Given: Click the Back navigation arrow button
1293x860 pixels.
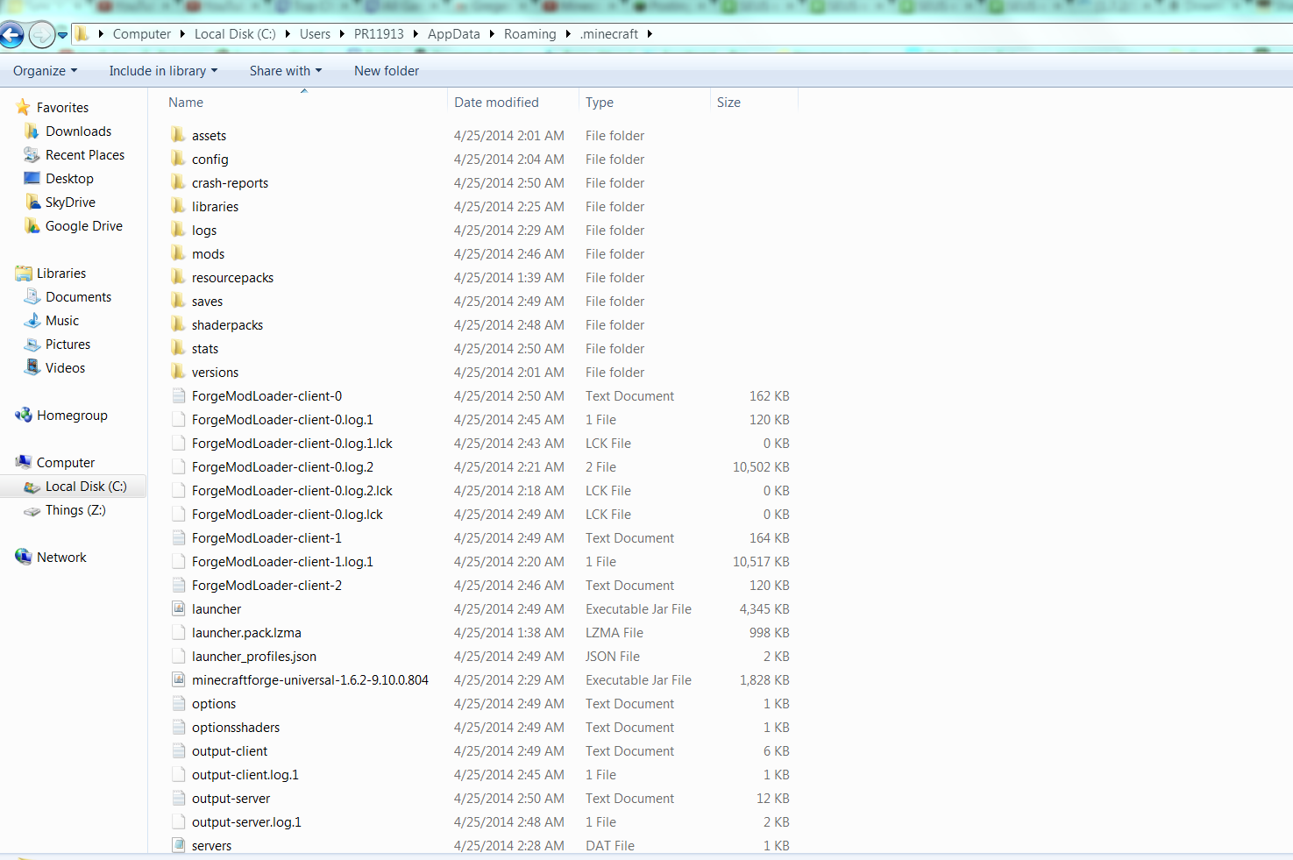Looking at the screenshot, I should click(x=12, y=35).
